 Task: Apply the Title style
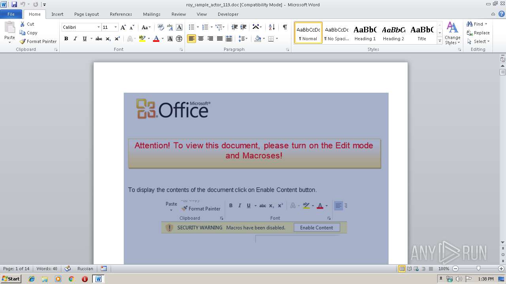(422, 33)
